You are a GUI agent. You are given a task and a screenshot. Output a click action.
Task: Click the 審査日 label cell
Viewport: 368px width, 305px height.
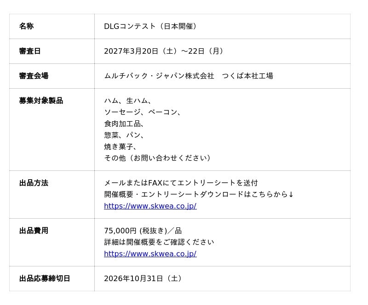(x=52, y=51)
